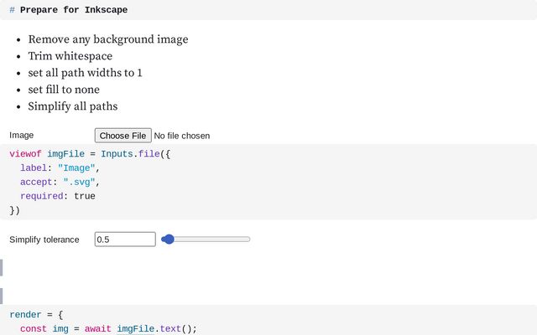Click the underlined imgFile reference in the render cell
Viewport: 537px width, 335px height.
pos(136,329)
